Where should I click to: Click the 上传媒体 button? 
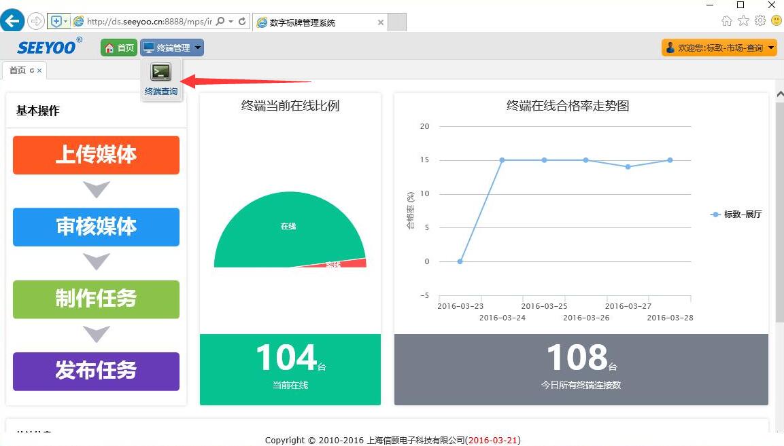[x=96, y=155]
